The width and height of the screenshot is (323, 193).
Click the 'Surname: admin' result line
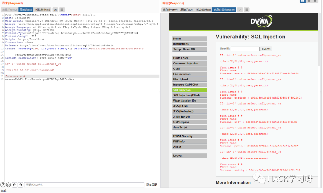[x=259, y=74]
